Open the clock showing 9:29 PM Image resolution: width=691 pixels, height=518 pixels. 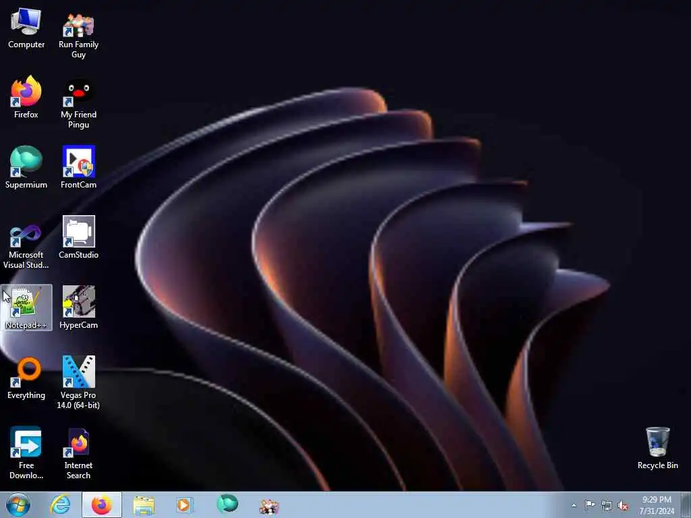pos(657,505)
